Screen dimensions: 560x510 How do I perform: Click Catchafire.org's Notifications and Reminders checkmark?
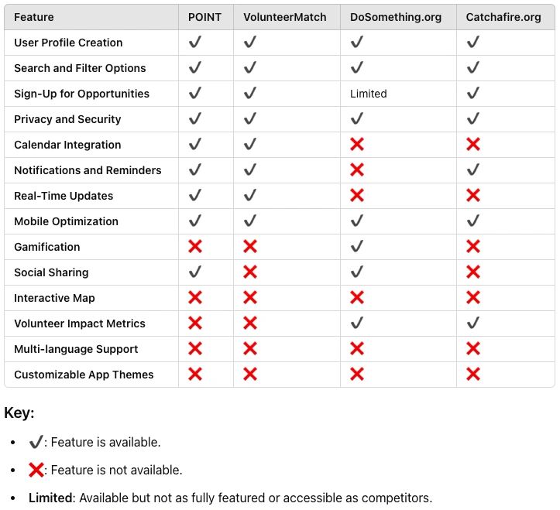click(x=472, y=170)
